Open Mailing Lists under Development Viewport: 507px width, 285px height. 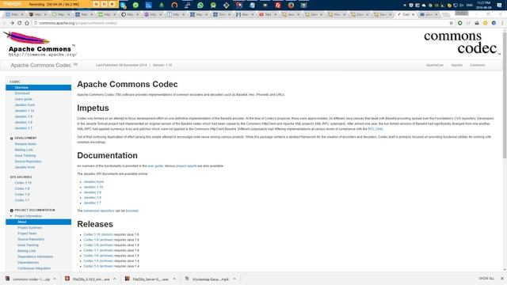pos(24,150)
